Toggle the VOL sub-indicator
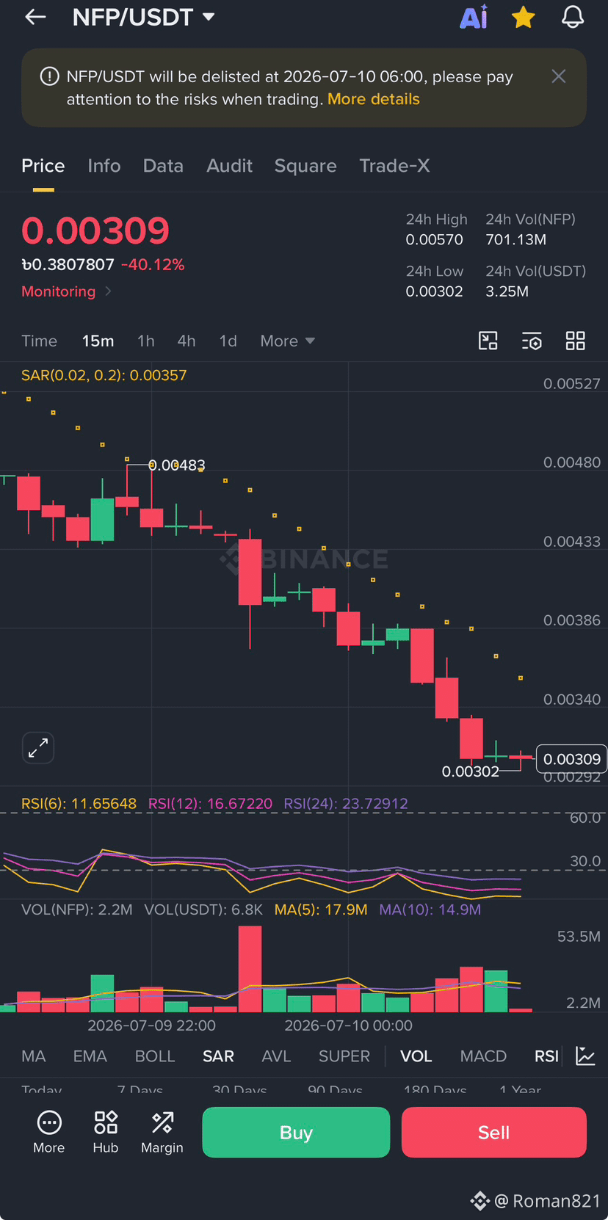This screenshot has width=608, height=1220. (x=416, y=1056)
